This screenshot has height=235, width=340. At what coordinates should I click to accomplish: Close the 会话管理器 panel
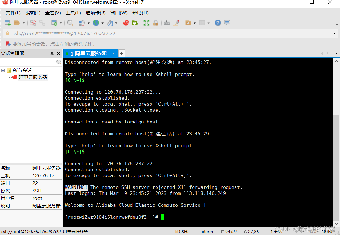coord(59,54)
